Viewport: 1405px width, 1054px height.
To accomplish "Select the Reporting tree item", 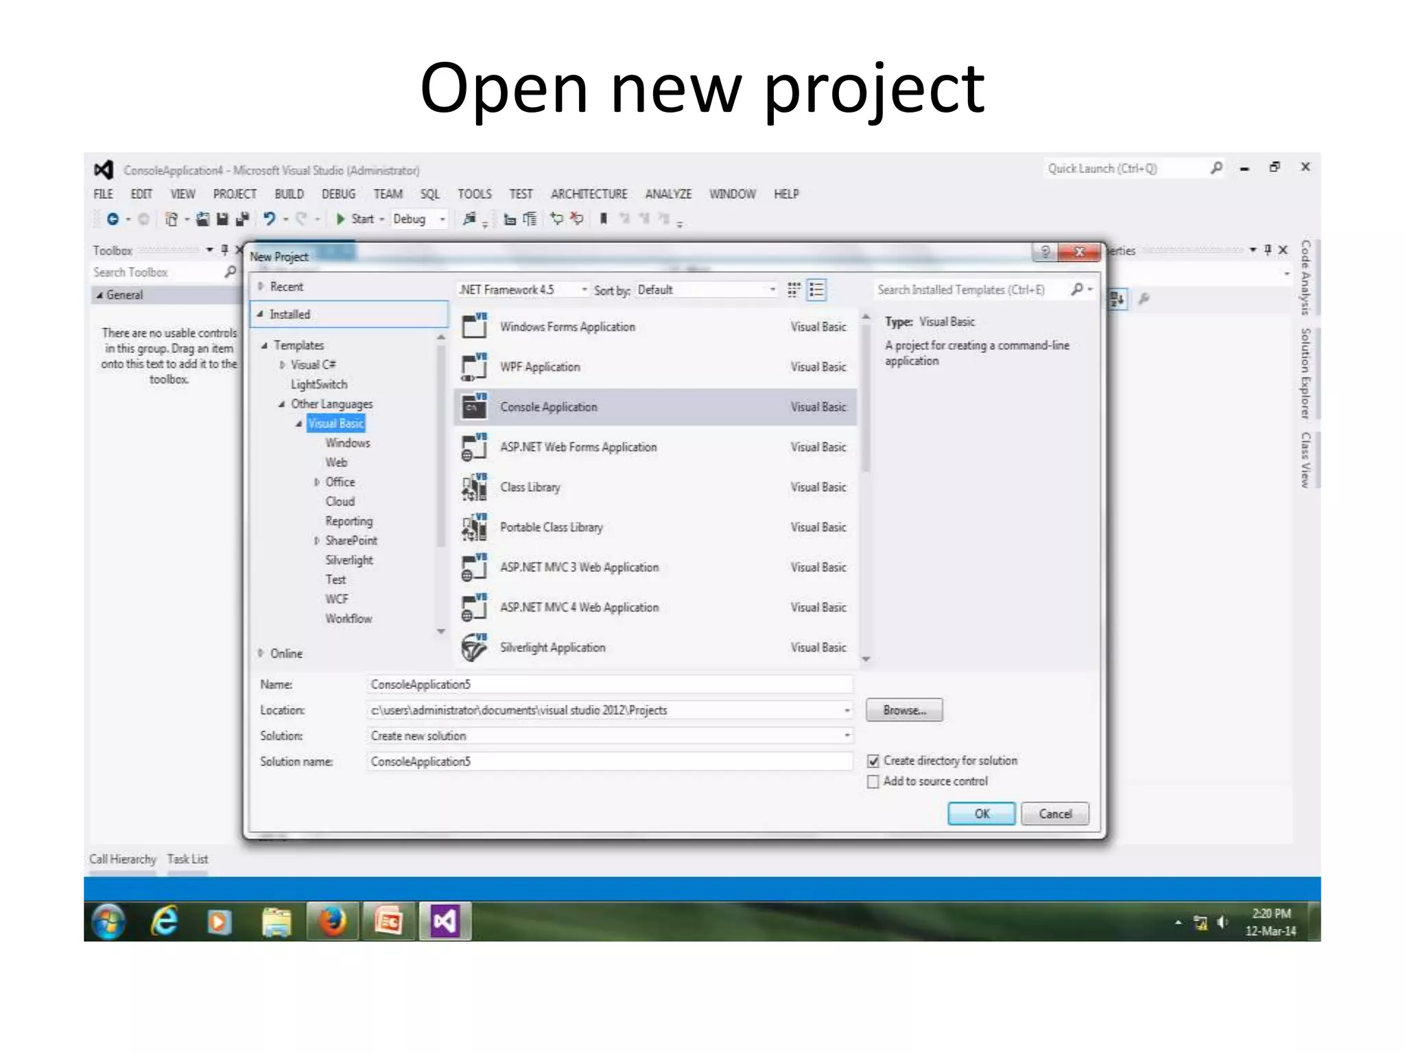I will 349,521.
